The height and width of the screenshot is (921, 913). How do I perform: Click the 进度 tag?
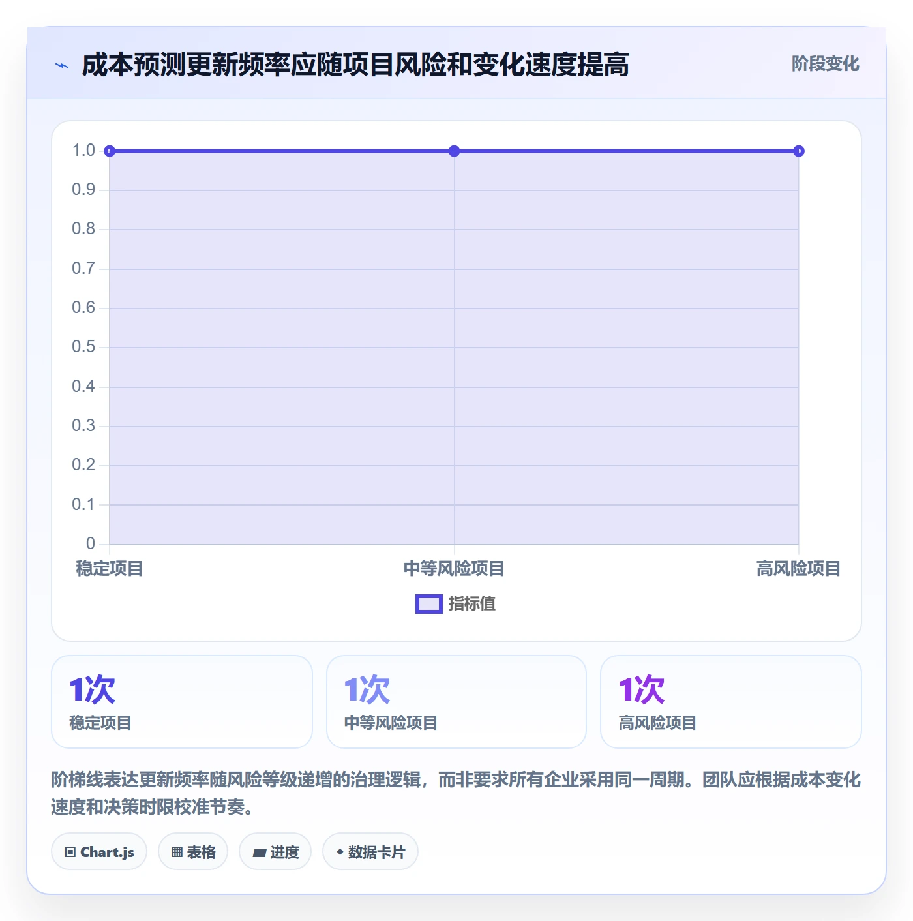click(275, 852)
